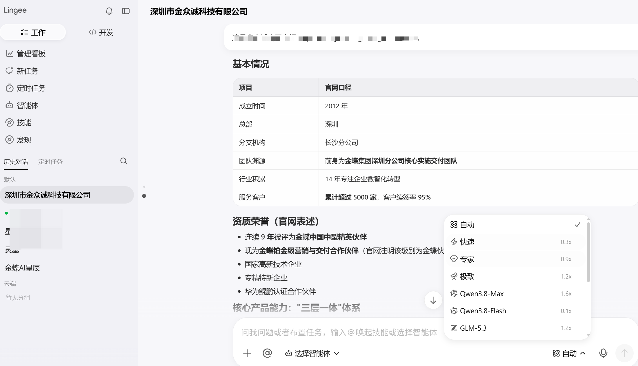This screenshot has height=366, width=638.
Task: Switch to 工作 mode tab
Action: click(33, 32)
